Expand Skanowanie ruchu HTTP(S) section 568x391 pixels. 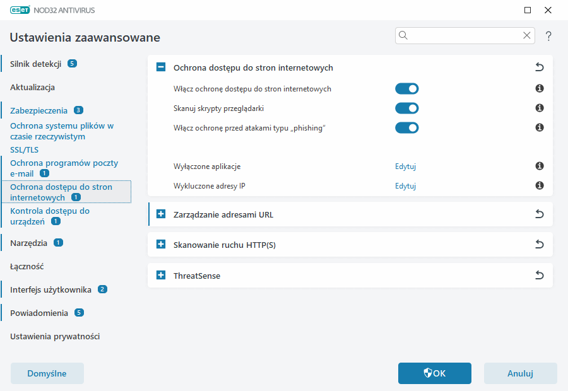coord(161,245)
